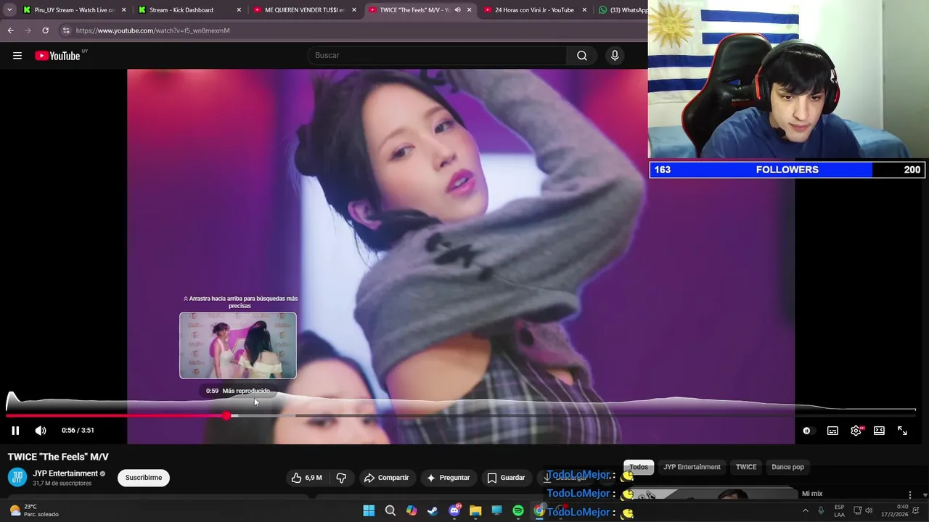The height and width of the screenshot is (522, 929).
Task: Switch to the WhatsApp browser tab
Action: coord(623,10)
